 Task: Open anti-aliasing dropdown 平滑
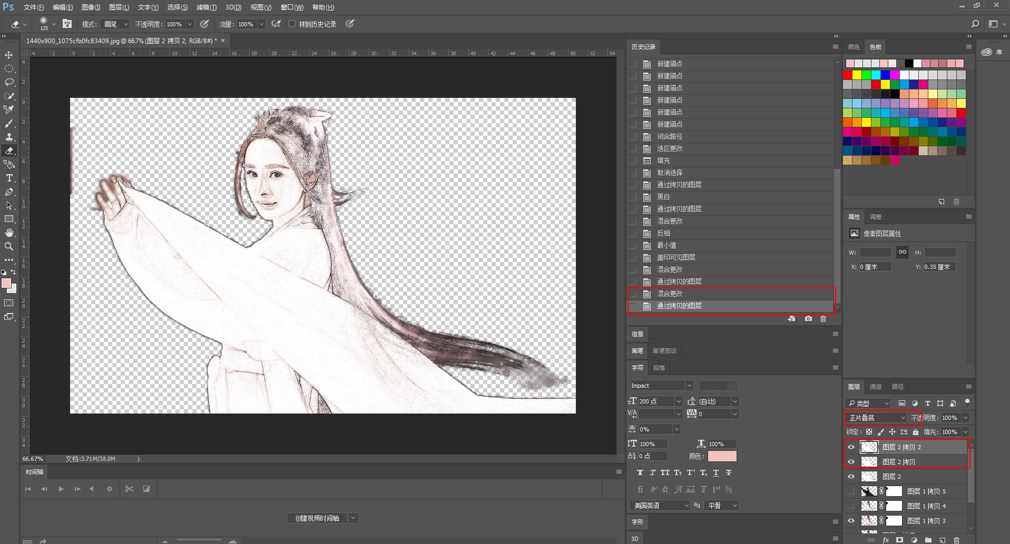pos(722,506)
